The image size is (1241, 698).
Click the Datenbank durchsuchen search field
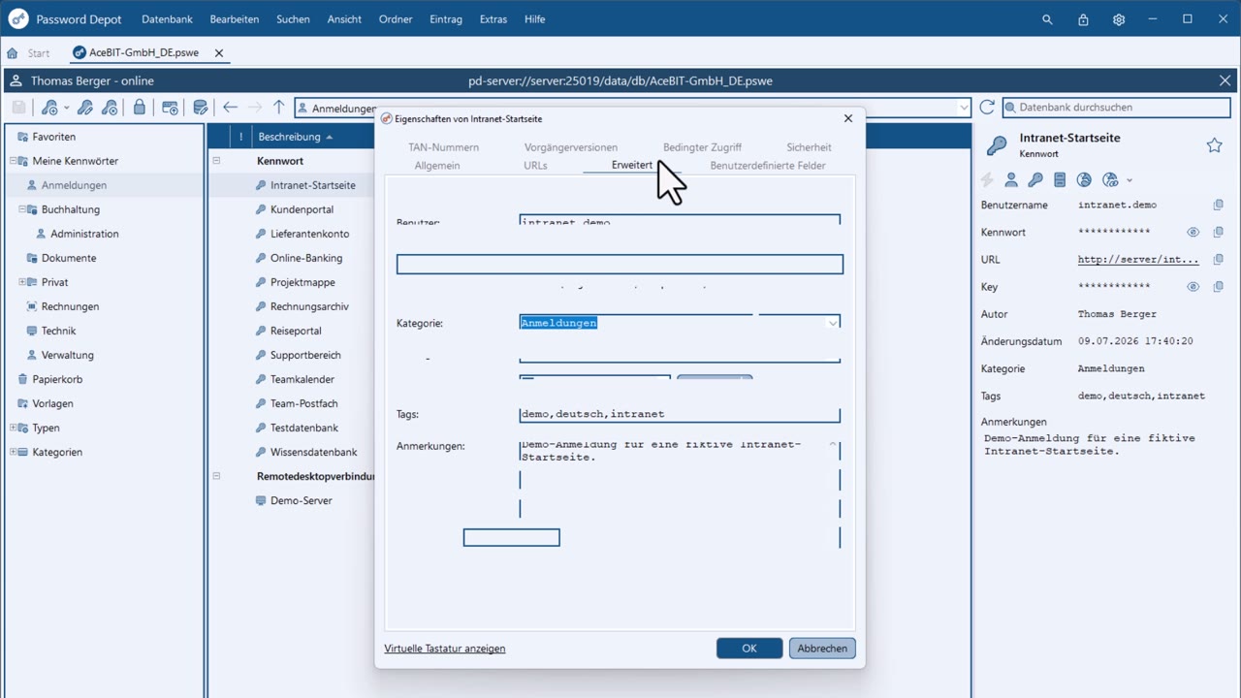click(x=1117, y=108)
